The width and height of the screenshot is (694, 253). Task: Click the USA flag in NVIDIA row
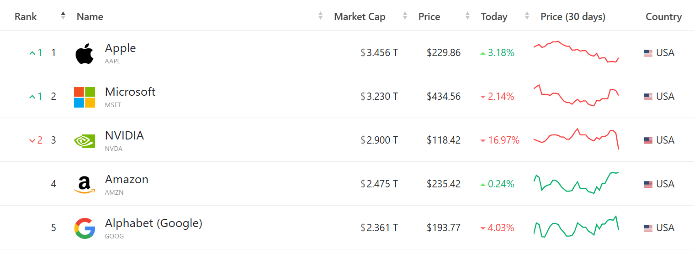point(648,140)
